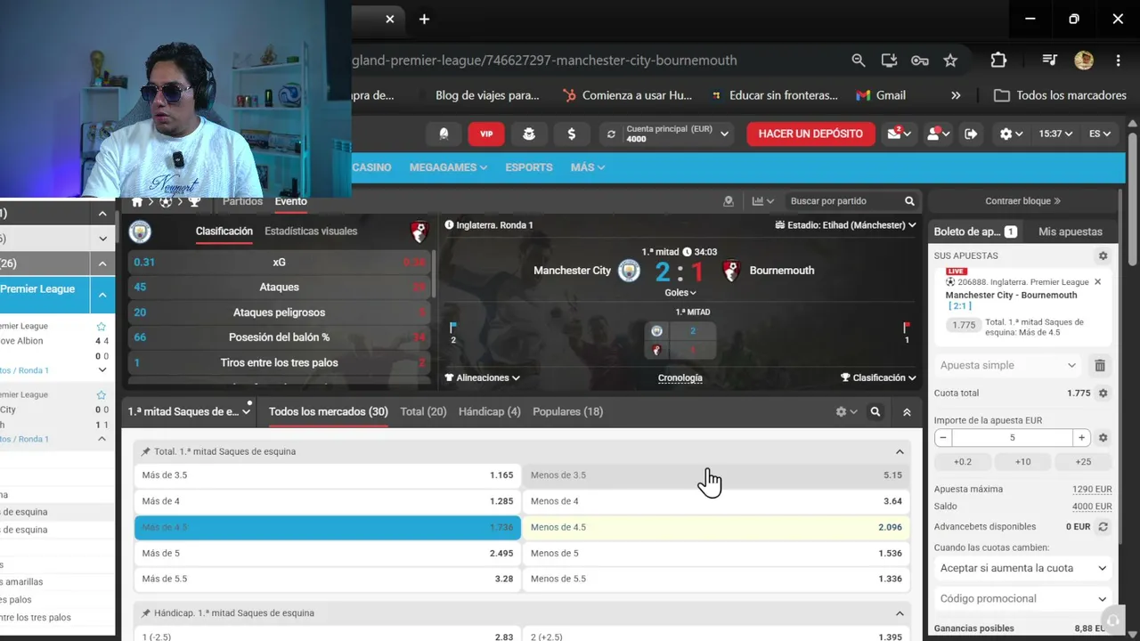
Task: Expand the Alineaciones lineup section
Action: [x=482, y=377]
